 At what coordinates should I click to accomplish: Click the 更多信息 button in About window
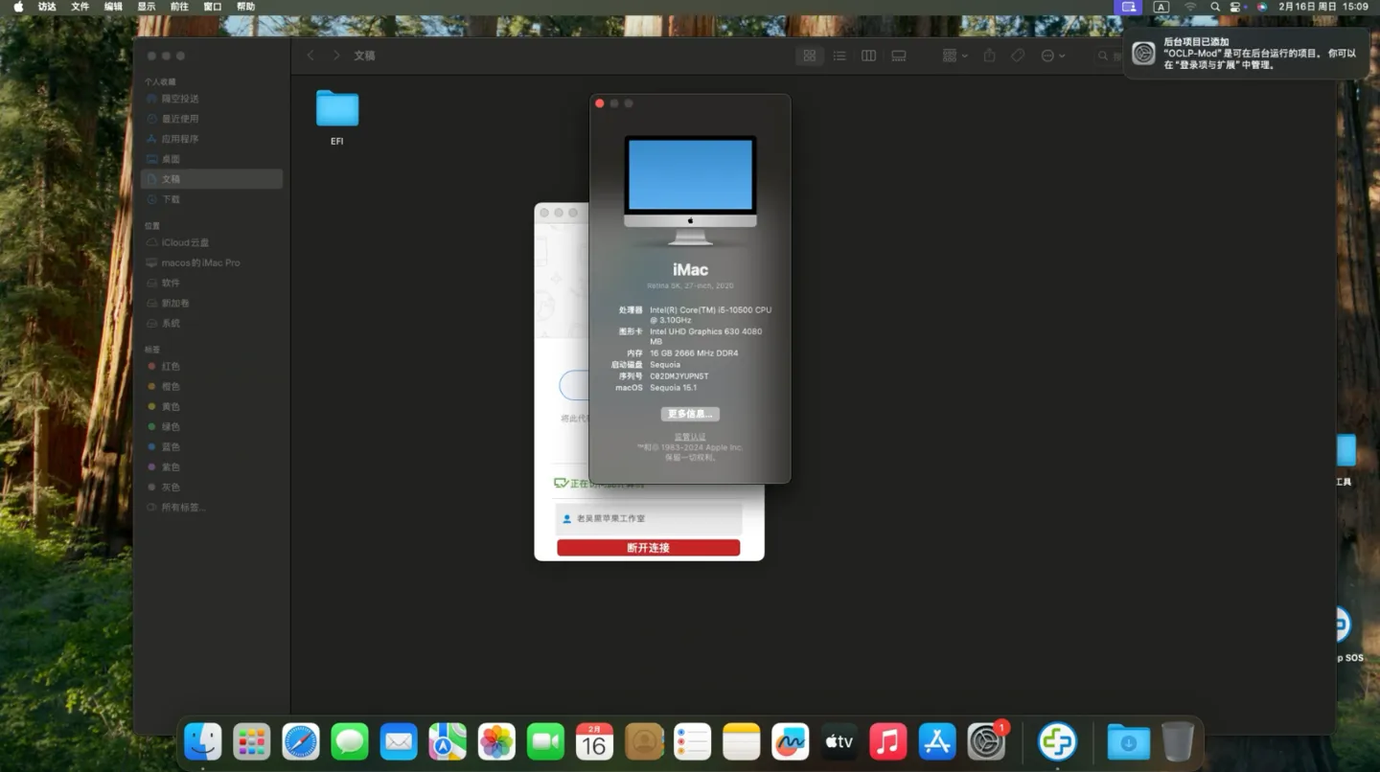690,415
